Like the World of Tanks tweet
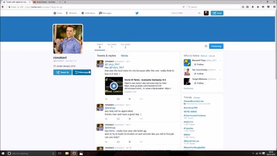This screenshot has height=156, width=277. [129, 99]
